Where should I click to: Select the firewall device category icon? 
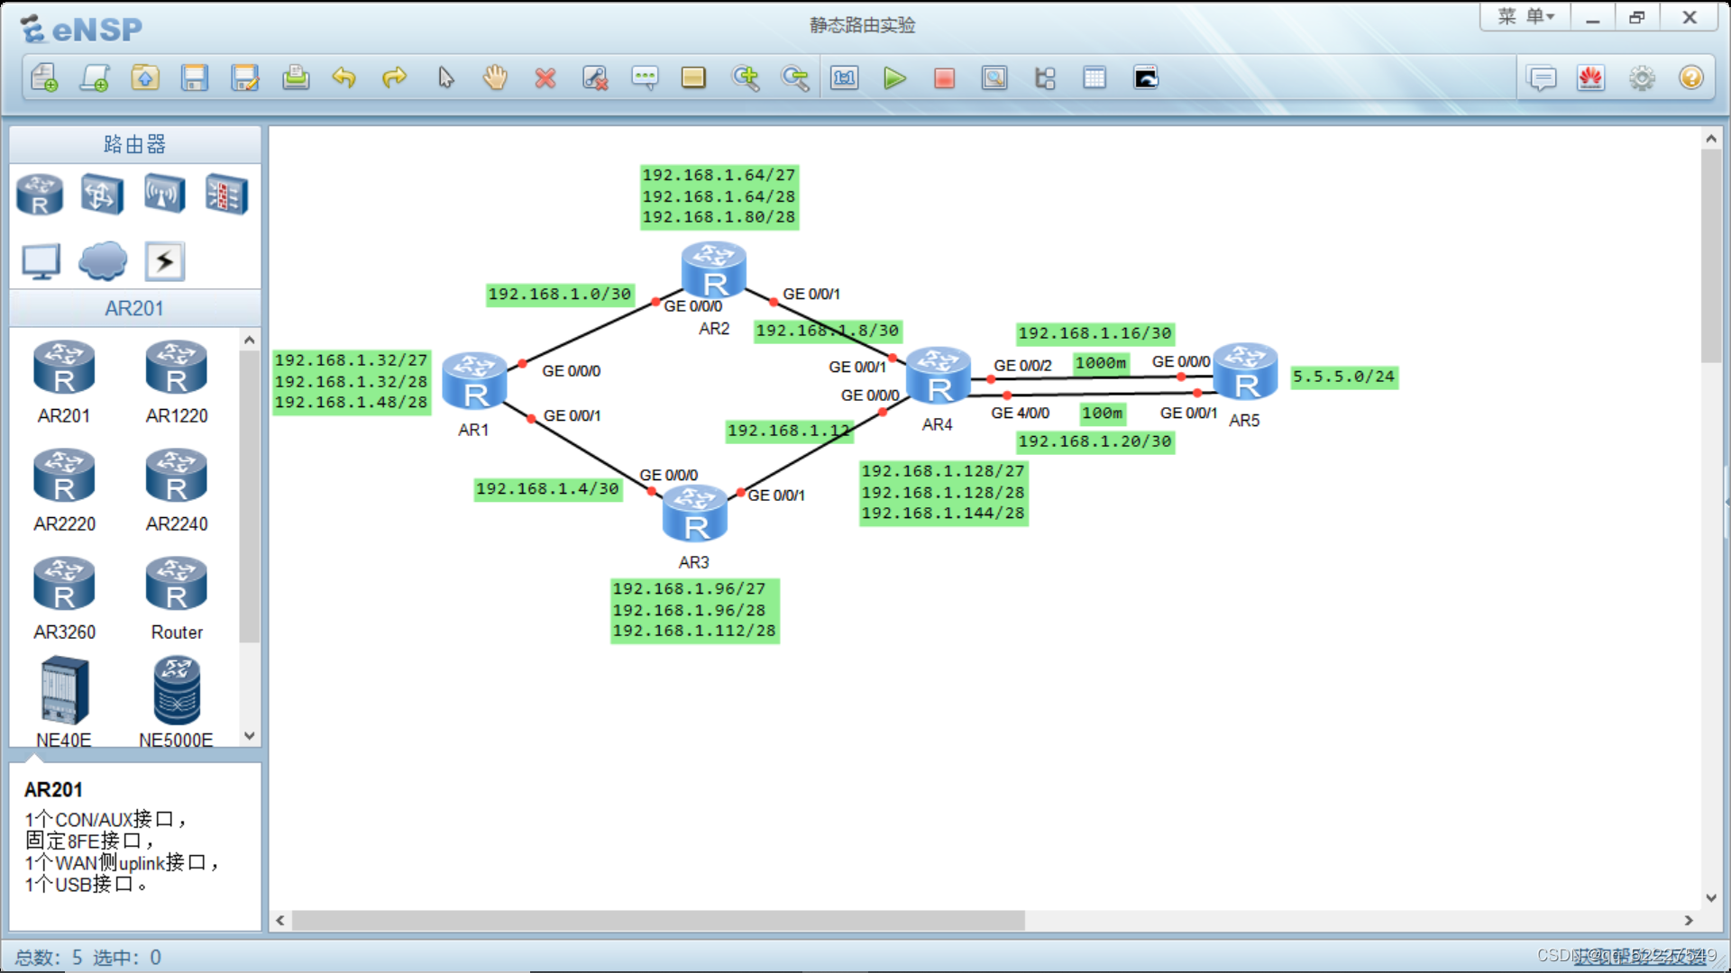tap(225, 194)
